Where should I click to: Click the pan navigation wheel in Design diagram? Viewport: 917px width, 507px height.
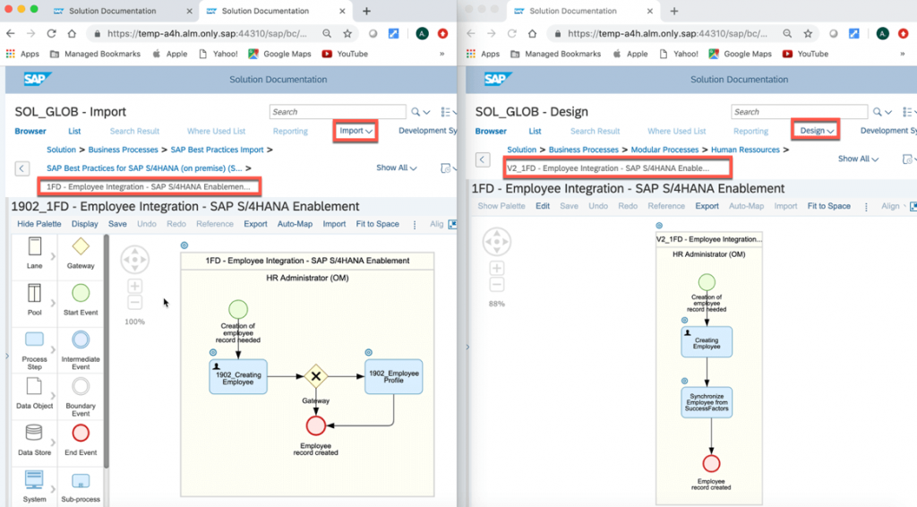tap(496, 242)
